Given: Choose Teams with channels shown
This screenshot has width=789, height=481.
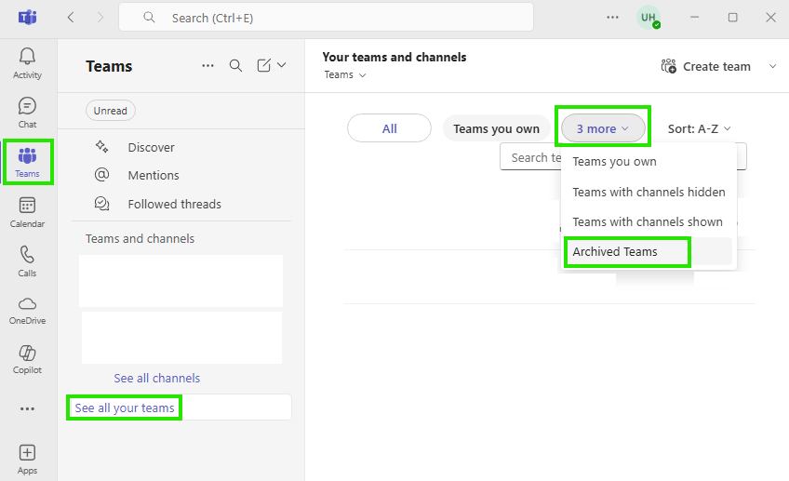Looking at the screenshot, I should [x=648, y=221].
